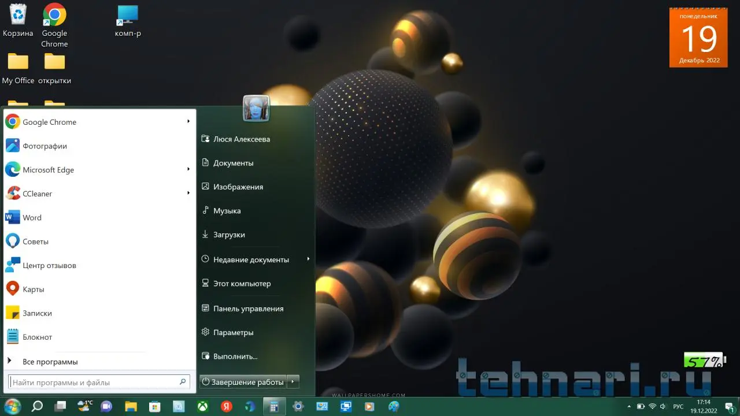Screen dimensions: 740x416
Task: Click the taskbar search magnifier
Action: (x=37, y=406)
